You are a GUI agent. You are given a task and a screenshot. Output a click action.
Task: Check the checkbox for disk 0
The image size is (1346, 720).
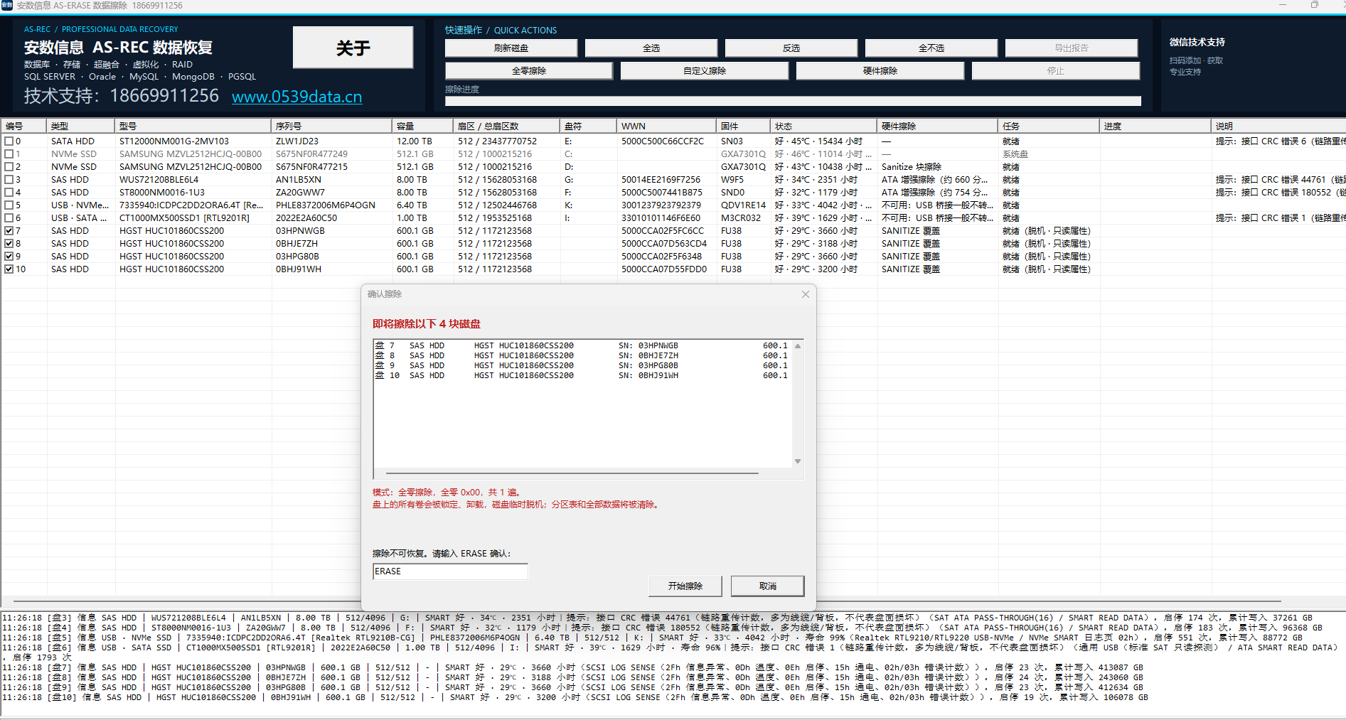pyautogui.click(x=9, y=141)
